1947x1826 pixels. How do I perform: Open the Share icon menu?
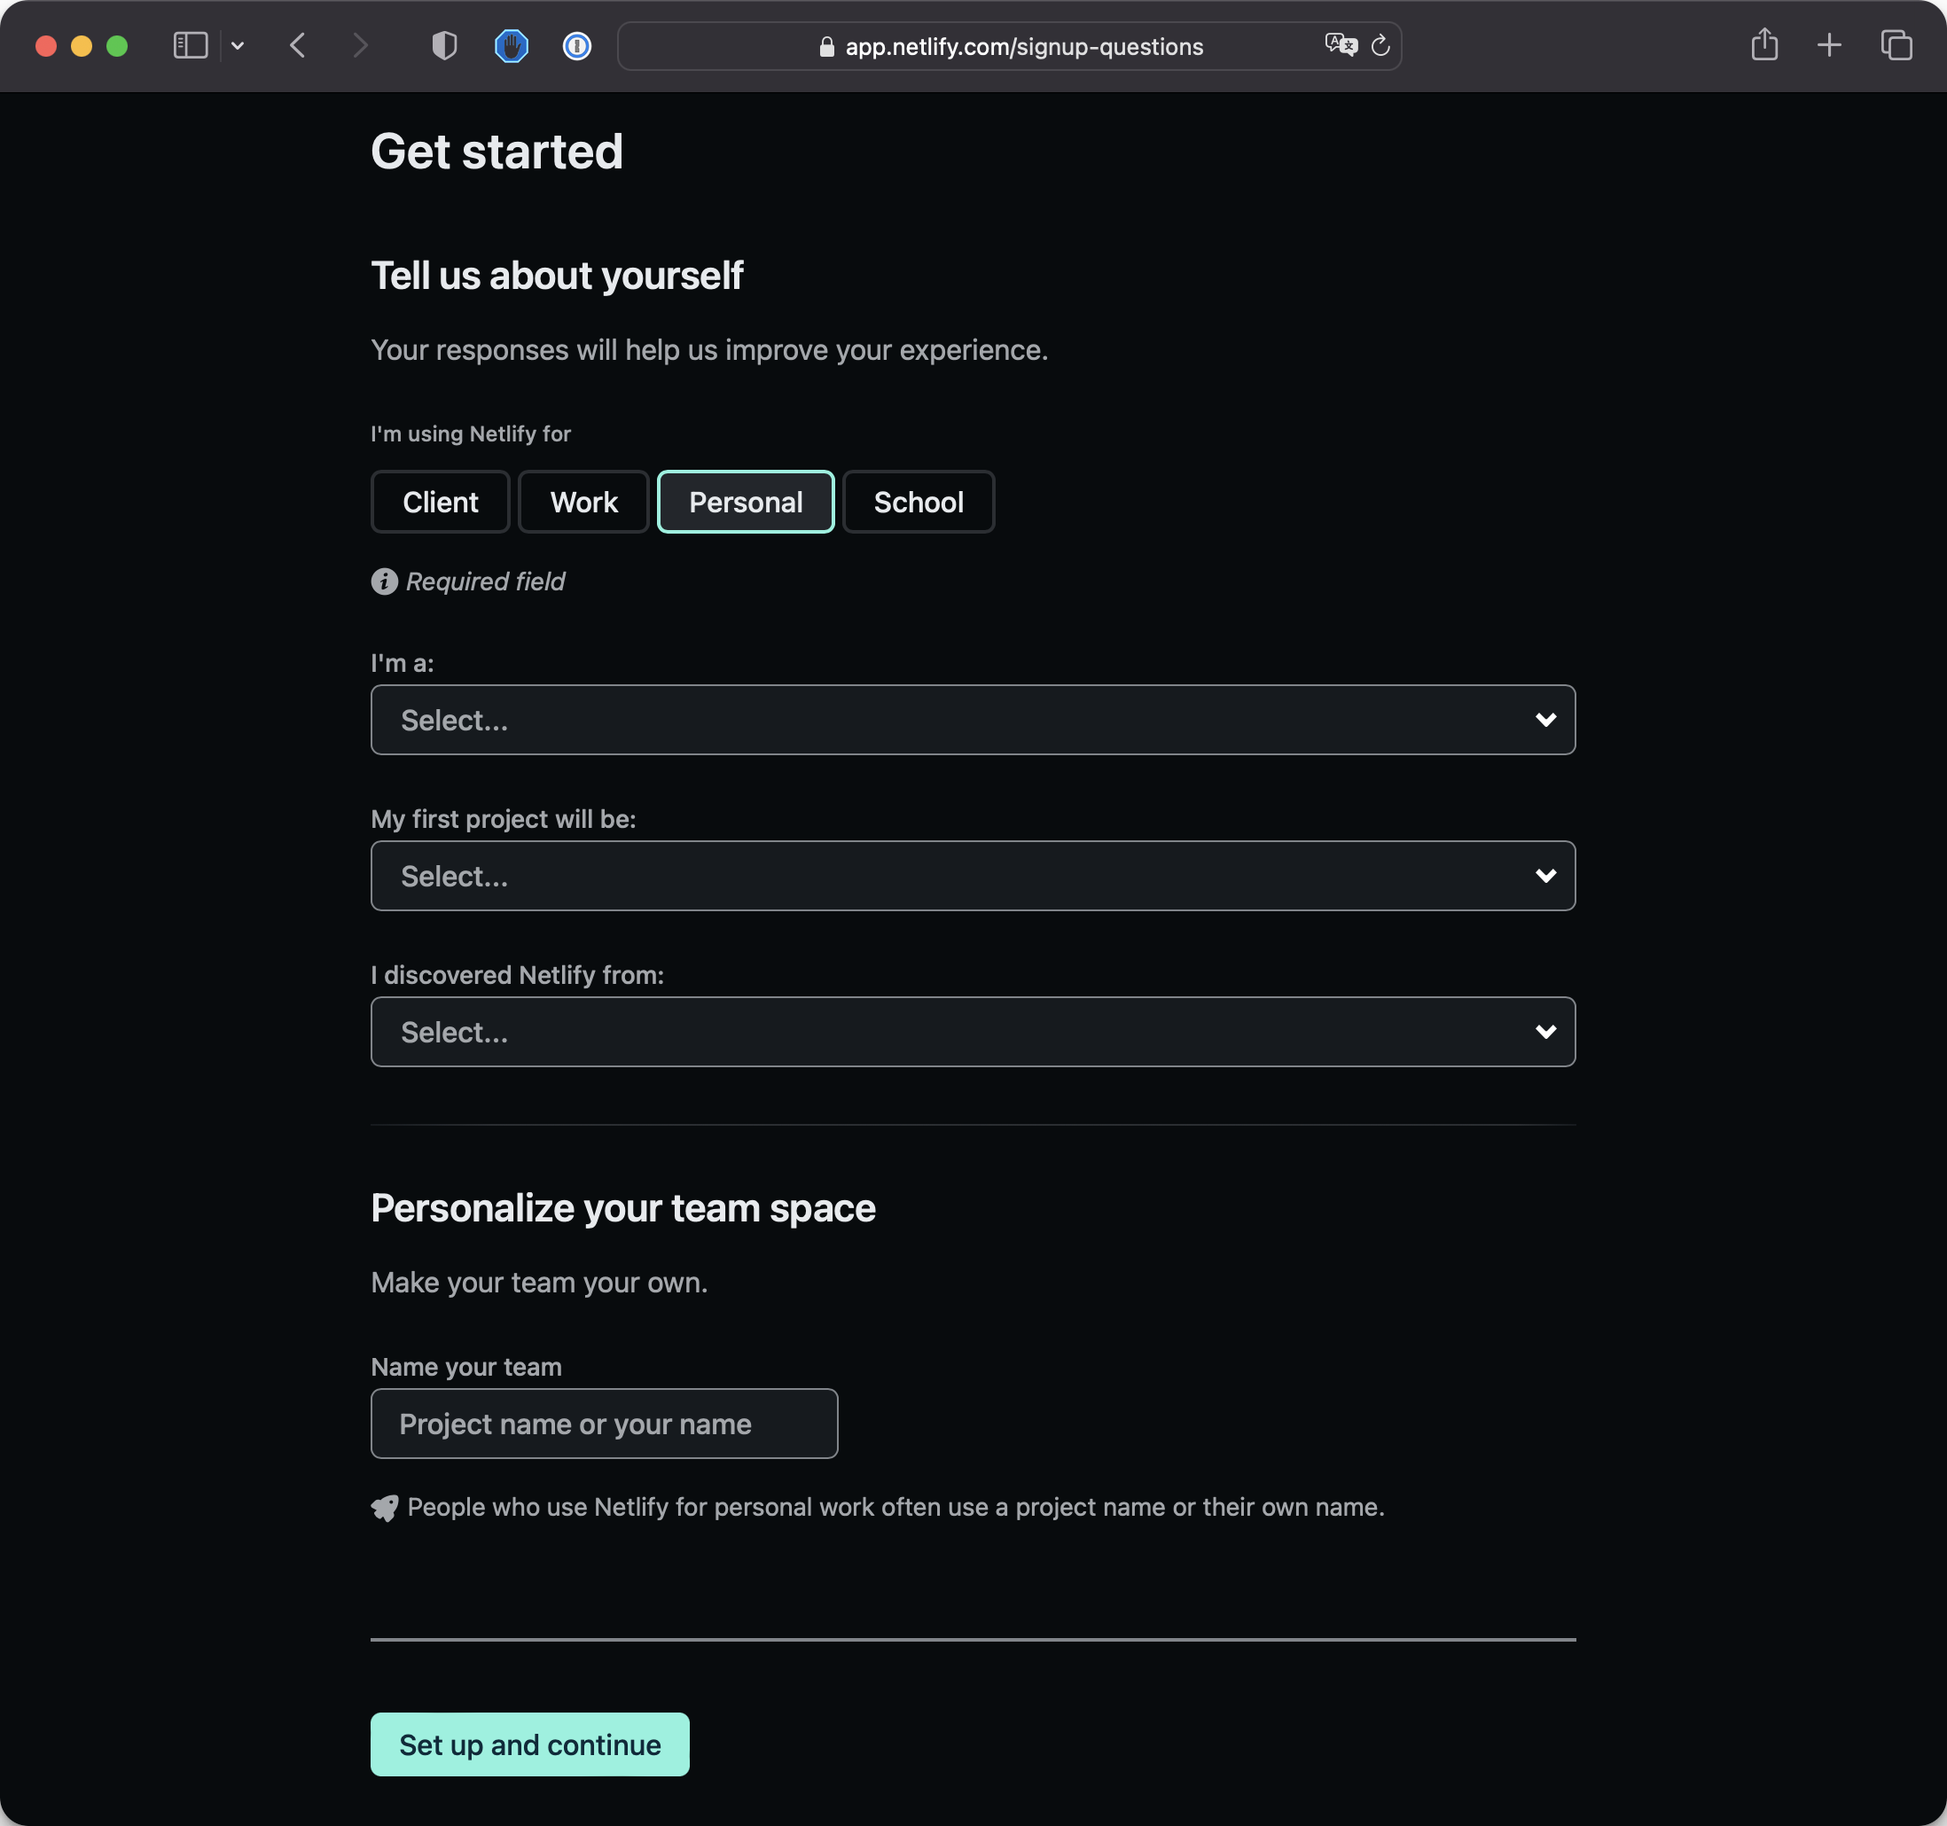pyautogui.click(x=1763, y=45)
